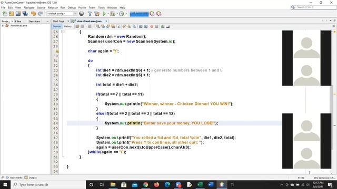Click the Find Next Occurrence editor icon
Image resolution: width=337 pixels, height=189 pixels.
pos(108,27)
